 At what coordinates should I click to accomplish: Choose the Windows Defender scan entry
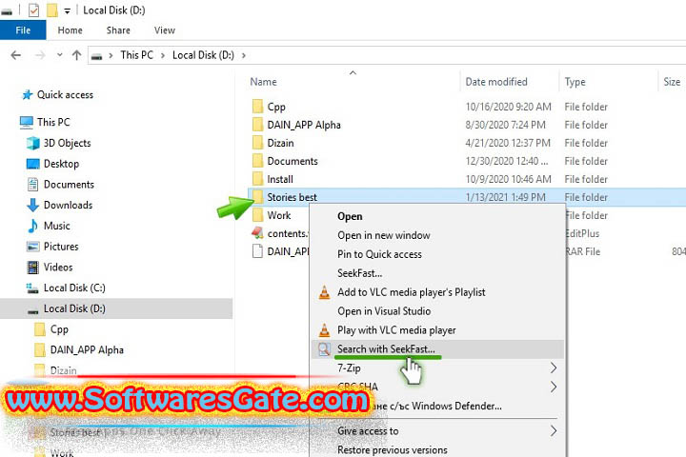pos(437,407)
